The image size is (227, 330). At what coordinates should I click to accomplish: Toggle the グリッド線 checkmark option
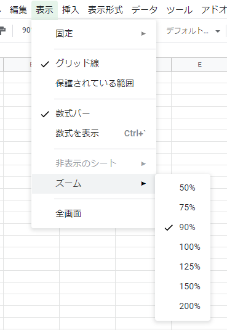pyautogui.click(x=94, y=64)
